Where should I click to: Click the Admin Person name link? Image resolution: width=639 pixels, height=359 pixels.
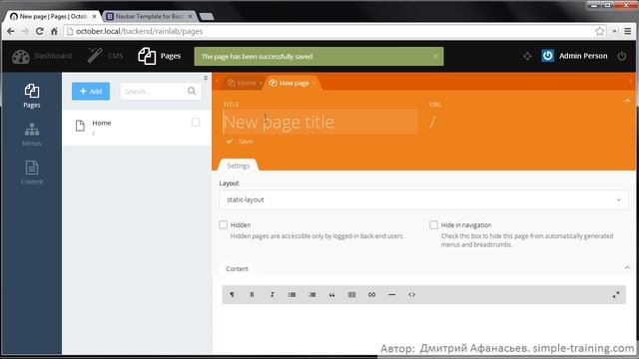(583, 56)
